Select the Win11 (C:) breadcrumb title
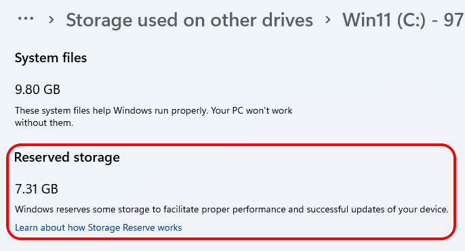This screenshot has height=251, width=465. pos(403,20)
